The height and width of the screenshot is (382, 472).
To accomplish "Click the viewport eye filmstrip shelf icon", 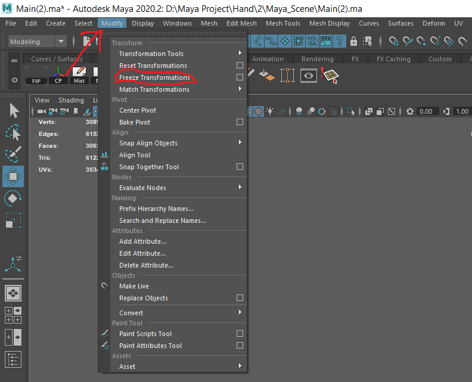I will point(309,76).
